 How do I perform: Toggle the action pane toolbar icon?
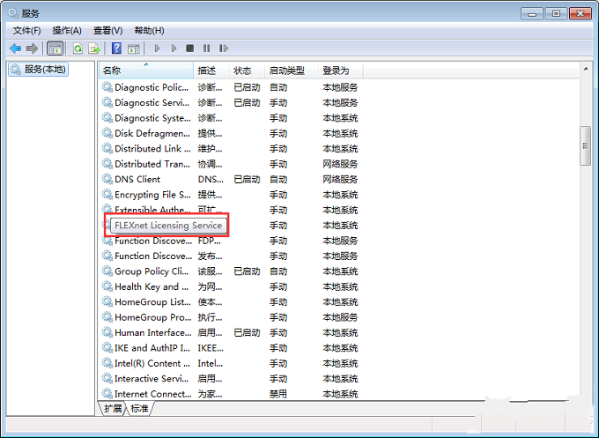134,48
